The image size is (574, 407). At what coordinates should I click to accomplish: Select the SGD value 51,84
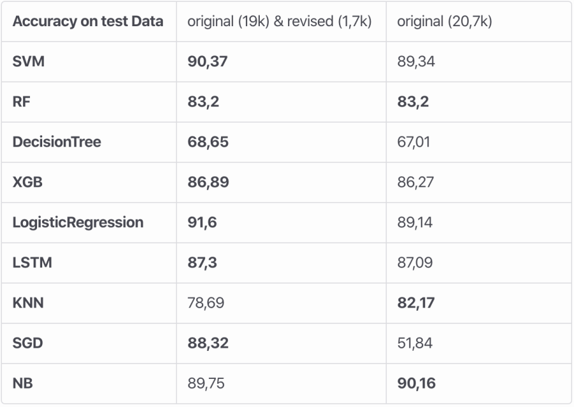pyautogui.click(x=415, y=343)
